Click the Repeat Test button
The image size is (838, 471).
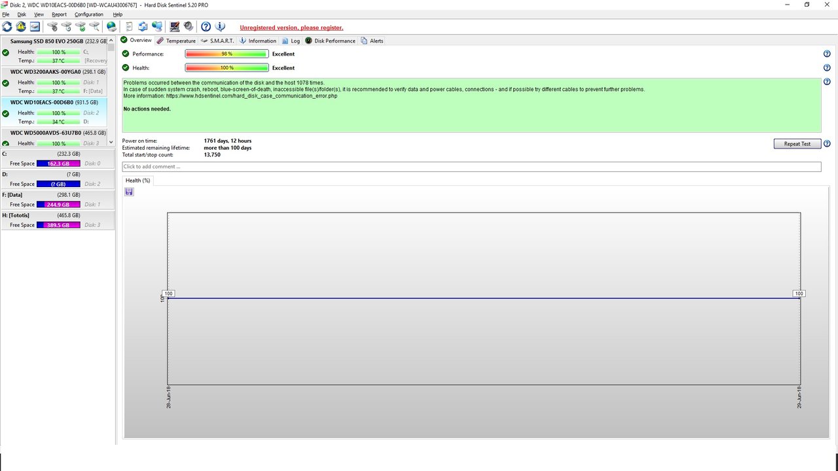click(x=797, y=144)
